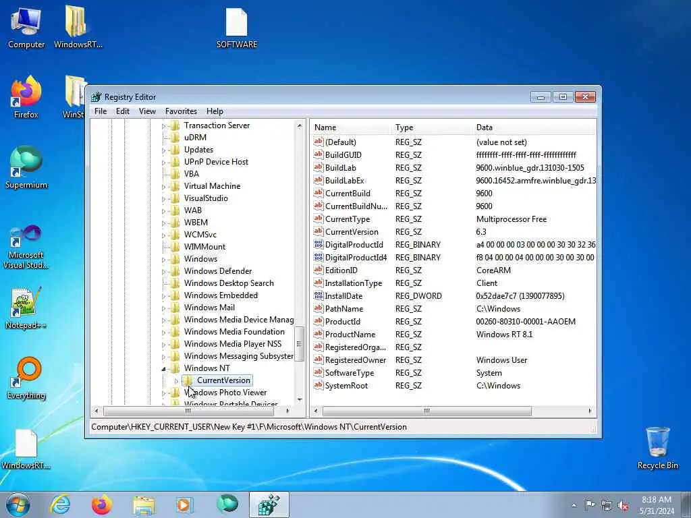691x518 pixels.
Task: Open the Computer desktop icon
Action: click(26, 27)
